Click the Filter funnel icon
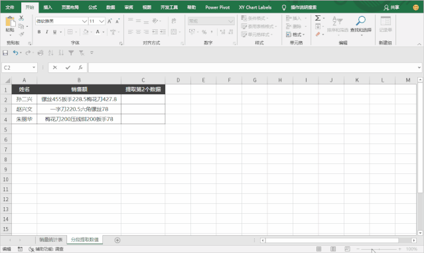Viewport: 424px width, 253px height. [x=71, y=52]
